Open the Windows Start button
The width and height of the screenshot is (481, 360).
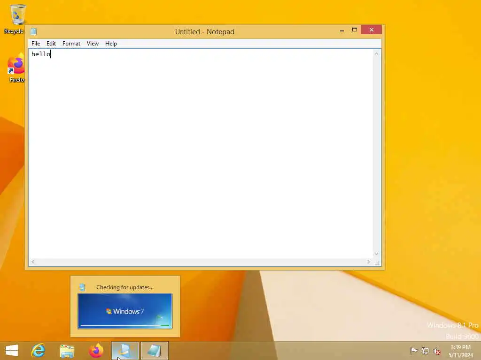(x=12, y=351)
